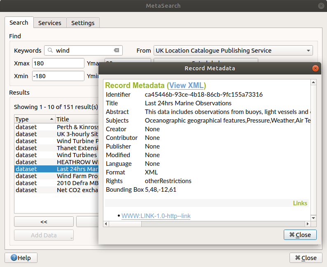Screen dimensions: 327x267
Task: Go to the first results page with <<
Action: pyautogui.click(x=44, y=222)
